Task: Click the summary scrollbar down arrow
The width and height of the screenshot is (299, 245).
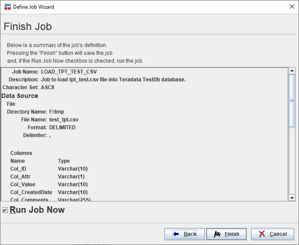Action: 292,198
